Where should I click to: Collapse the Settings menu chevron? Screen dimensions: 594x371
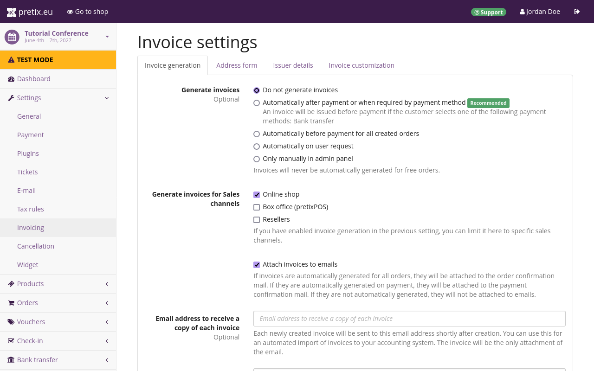[x=107, y=98]
